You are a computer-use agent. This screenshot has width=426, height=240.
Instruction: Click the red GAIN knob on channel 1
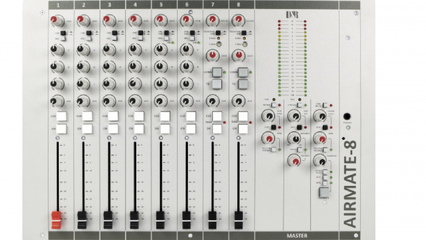57,20
